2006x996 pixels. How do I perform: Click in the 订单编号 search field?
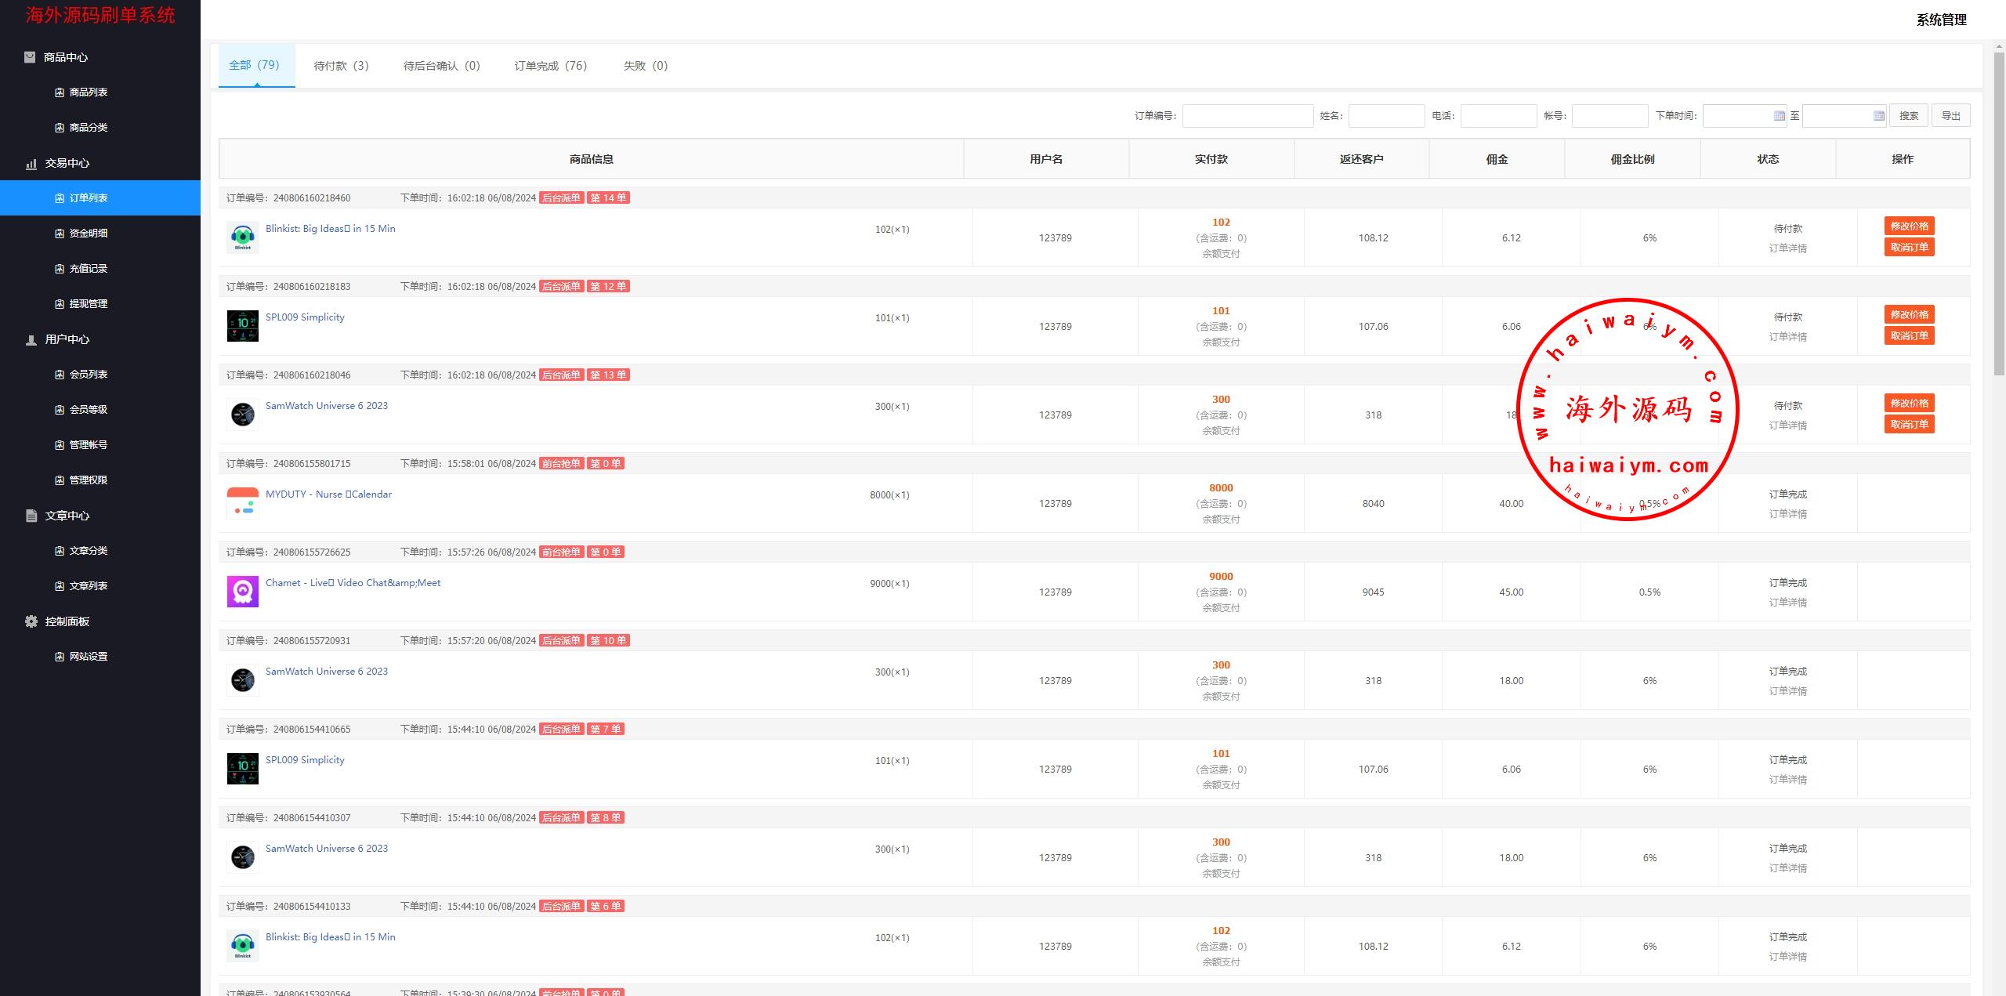click(x=1247, y=116)
